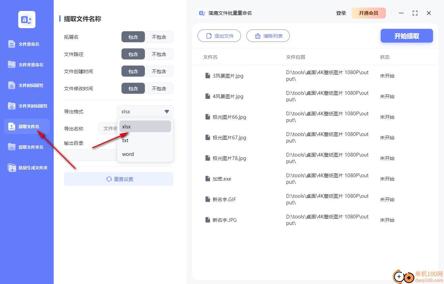This screenshot has width=444, height=284.
Task: Click the full-screen icon in the title bar
Action: [x=415, y=13]
